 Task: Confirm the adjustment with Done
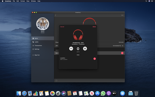coord(94,27)
